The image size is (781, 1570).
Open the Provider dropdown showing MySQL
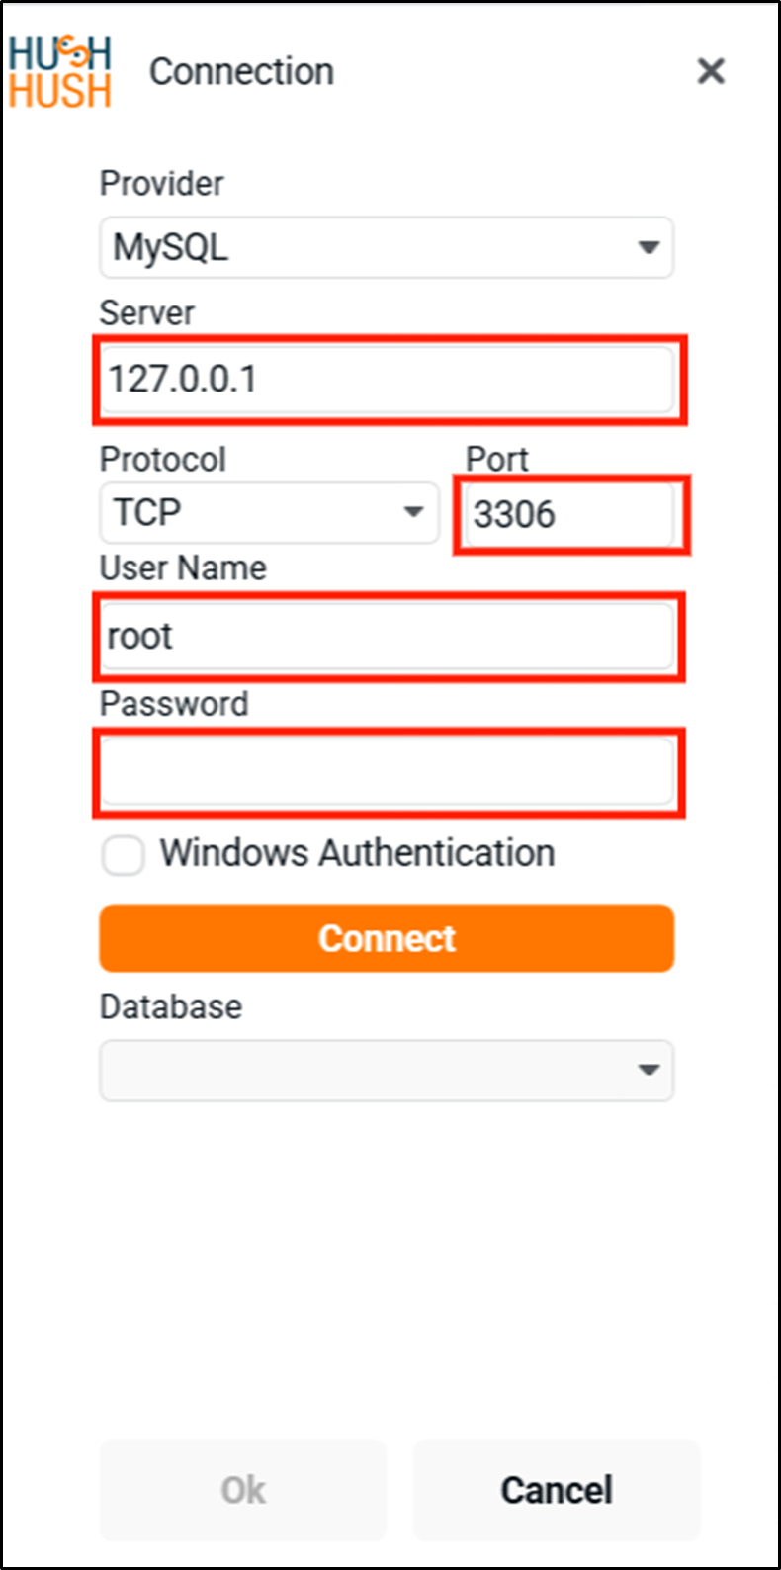click(x=387, y=247)
